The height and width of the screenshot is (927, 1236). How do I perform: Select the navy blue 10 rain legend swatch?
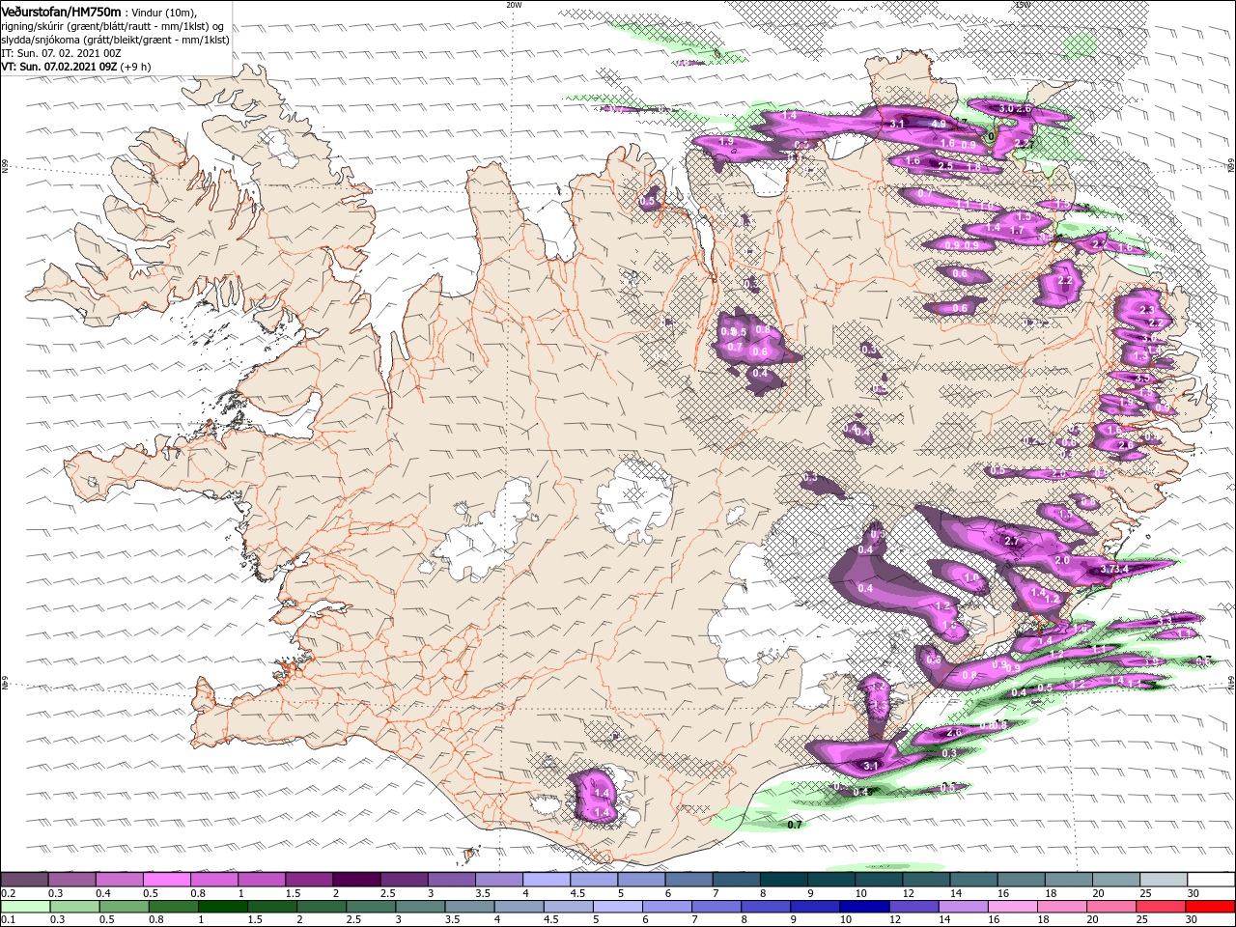point(865,907)
